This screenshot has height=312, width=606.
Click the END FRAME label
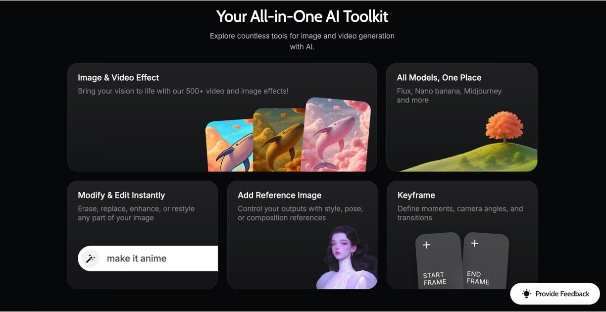tap(478, 278)
